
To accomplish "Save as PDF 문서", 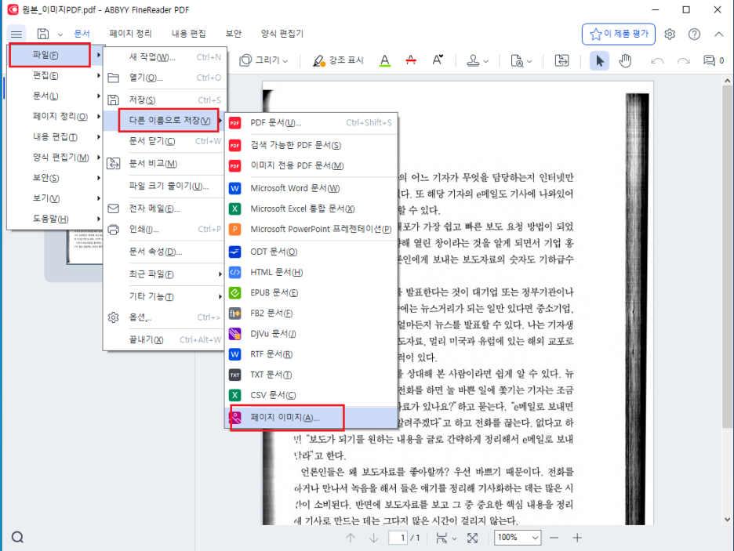I will [x=312, y=122].
